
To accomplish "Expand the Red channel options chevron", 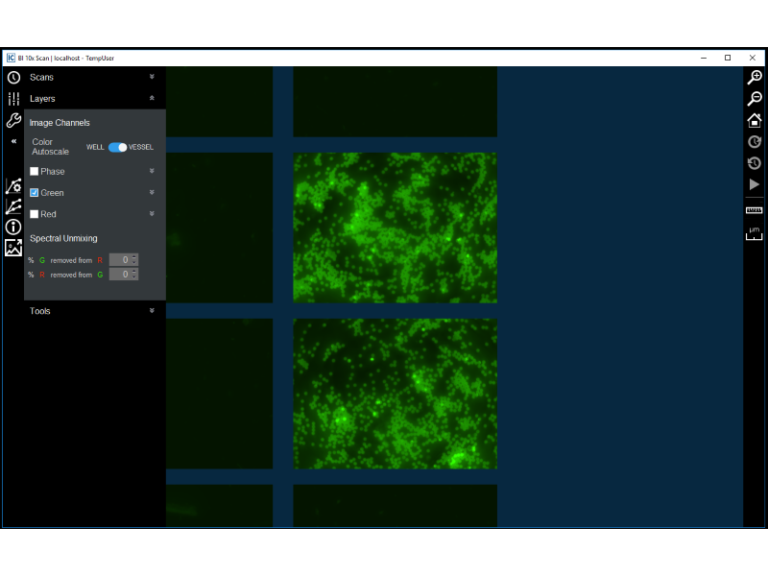I will coord(152,213).
